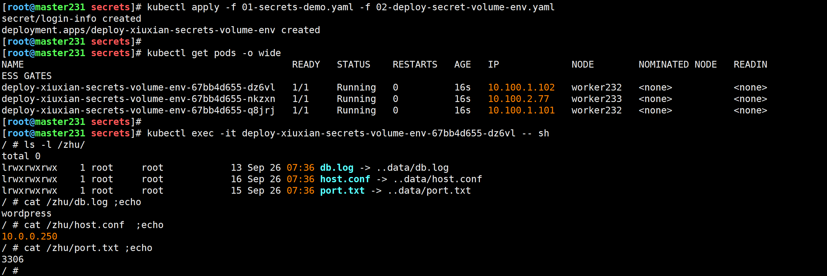Click 1/1 ready value in dz6vl row
The image size is (827, 276).
click(300, 87)
